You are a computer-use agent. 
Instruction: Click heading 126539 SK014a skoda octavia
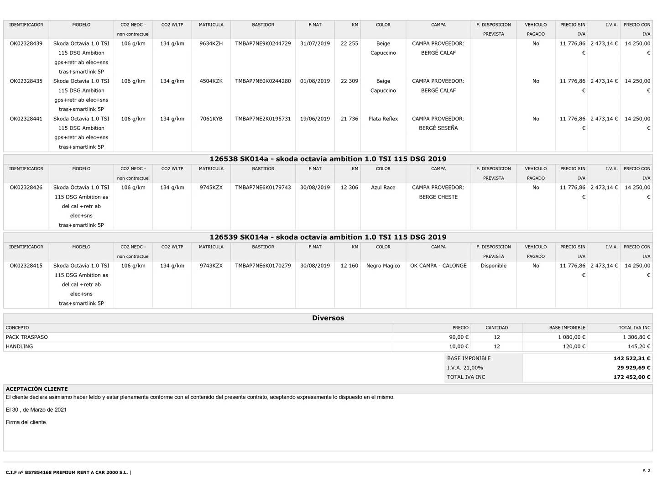click(x=328, y=237)
